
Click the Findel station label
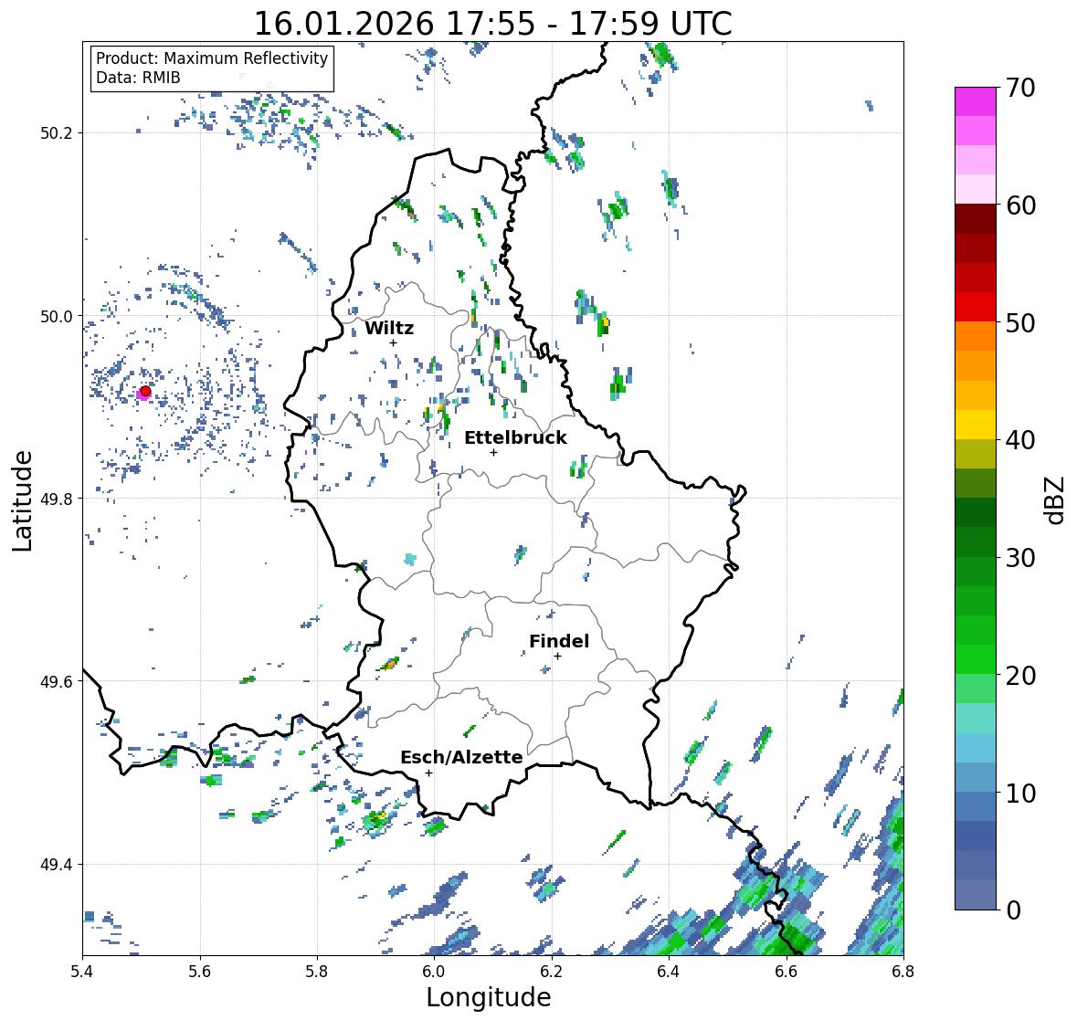[559, 641]
